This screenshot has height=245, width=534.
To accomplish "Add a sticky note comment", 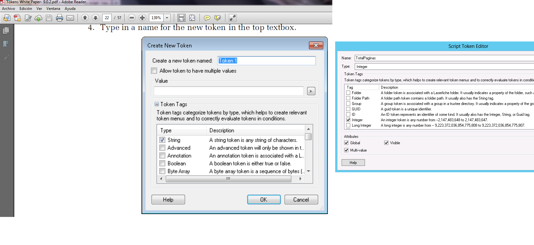I will (207, 18).
